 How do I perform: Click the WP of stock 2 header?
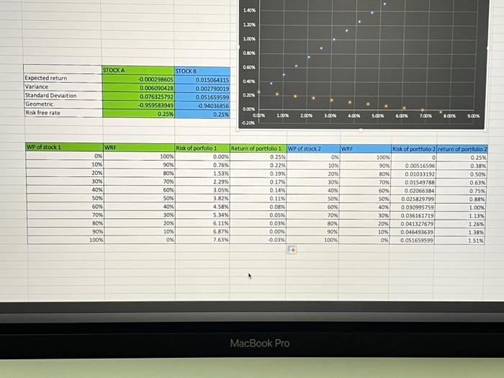313,149
